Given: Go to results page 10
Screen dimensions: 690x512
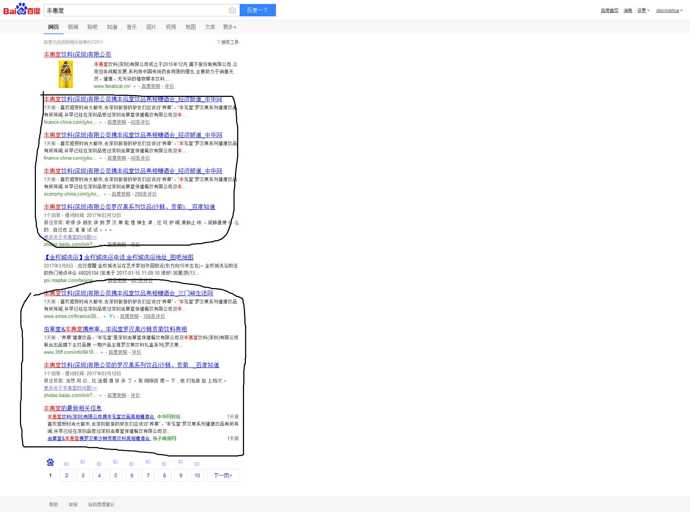Looking at the screenshot, I should pos(197,475).
